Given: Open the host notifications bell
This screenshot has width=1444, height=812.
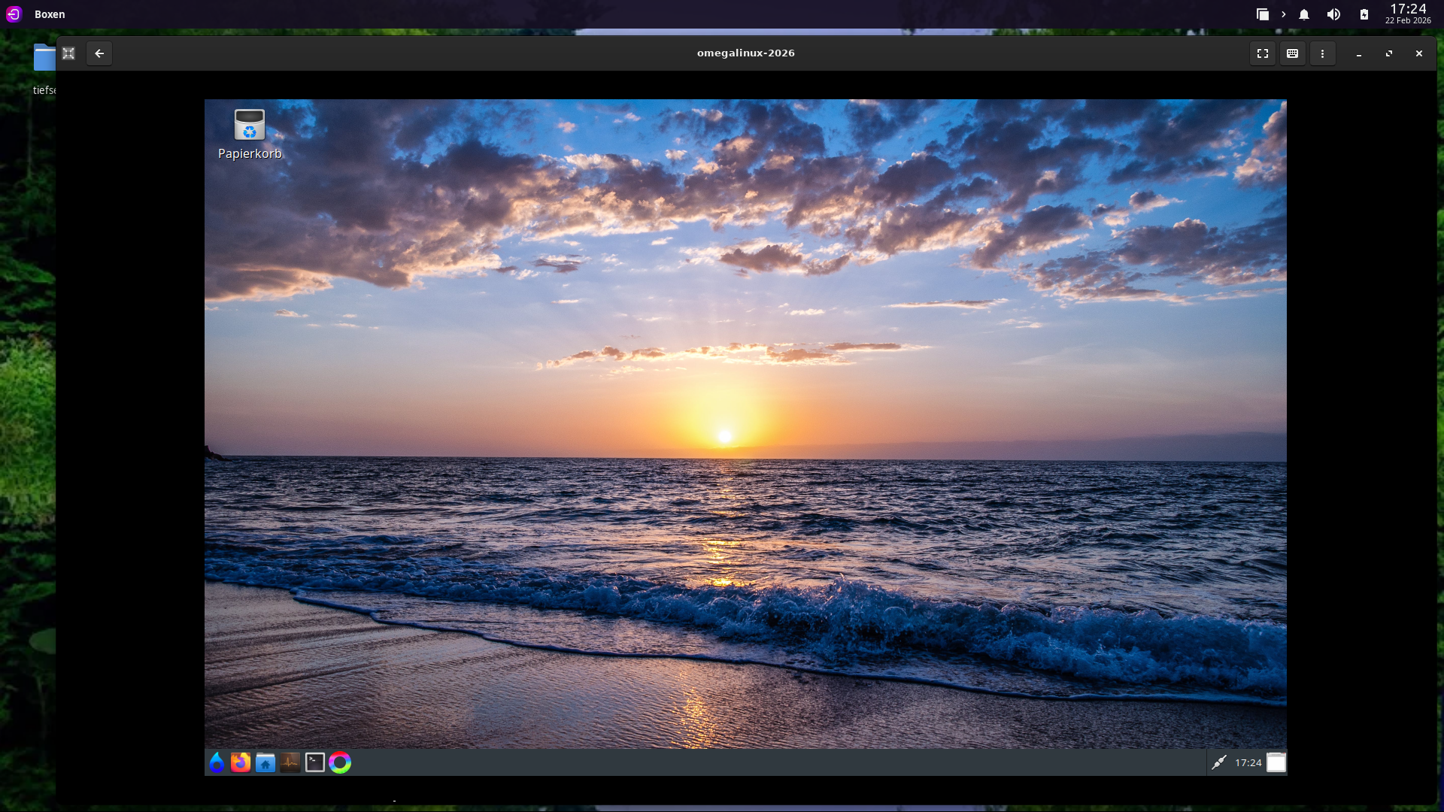Looking at the screenshot, I should point(1304,14).
